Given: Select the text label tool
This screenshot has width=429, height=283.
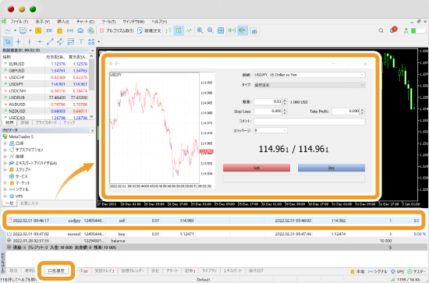Looking at the screenshot, I should (x=81, y=41).
